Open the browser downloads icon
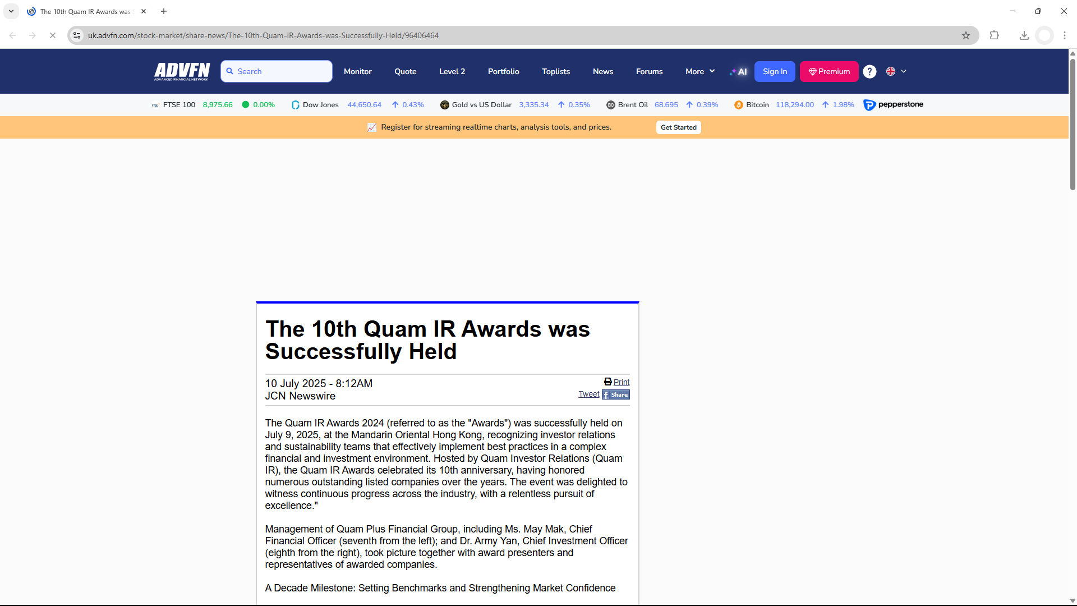This screenshot has height=606, width=1077. point(1024,35)
